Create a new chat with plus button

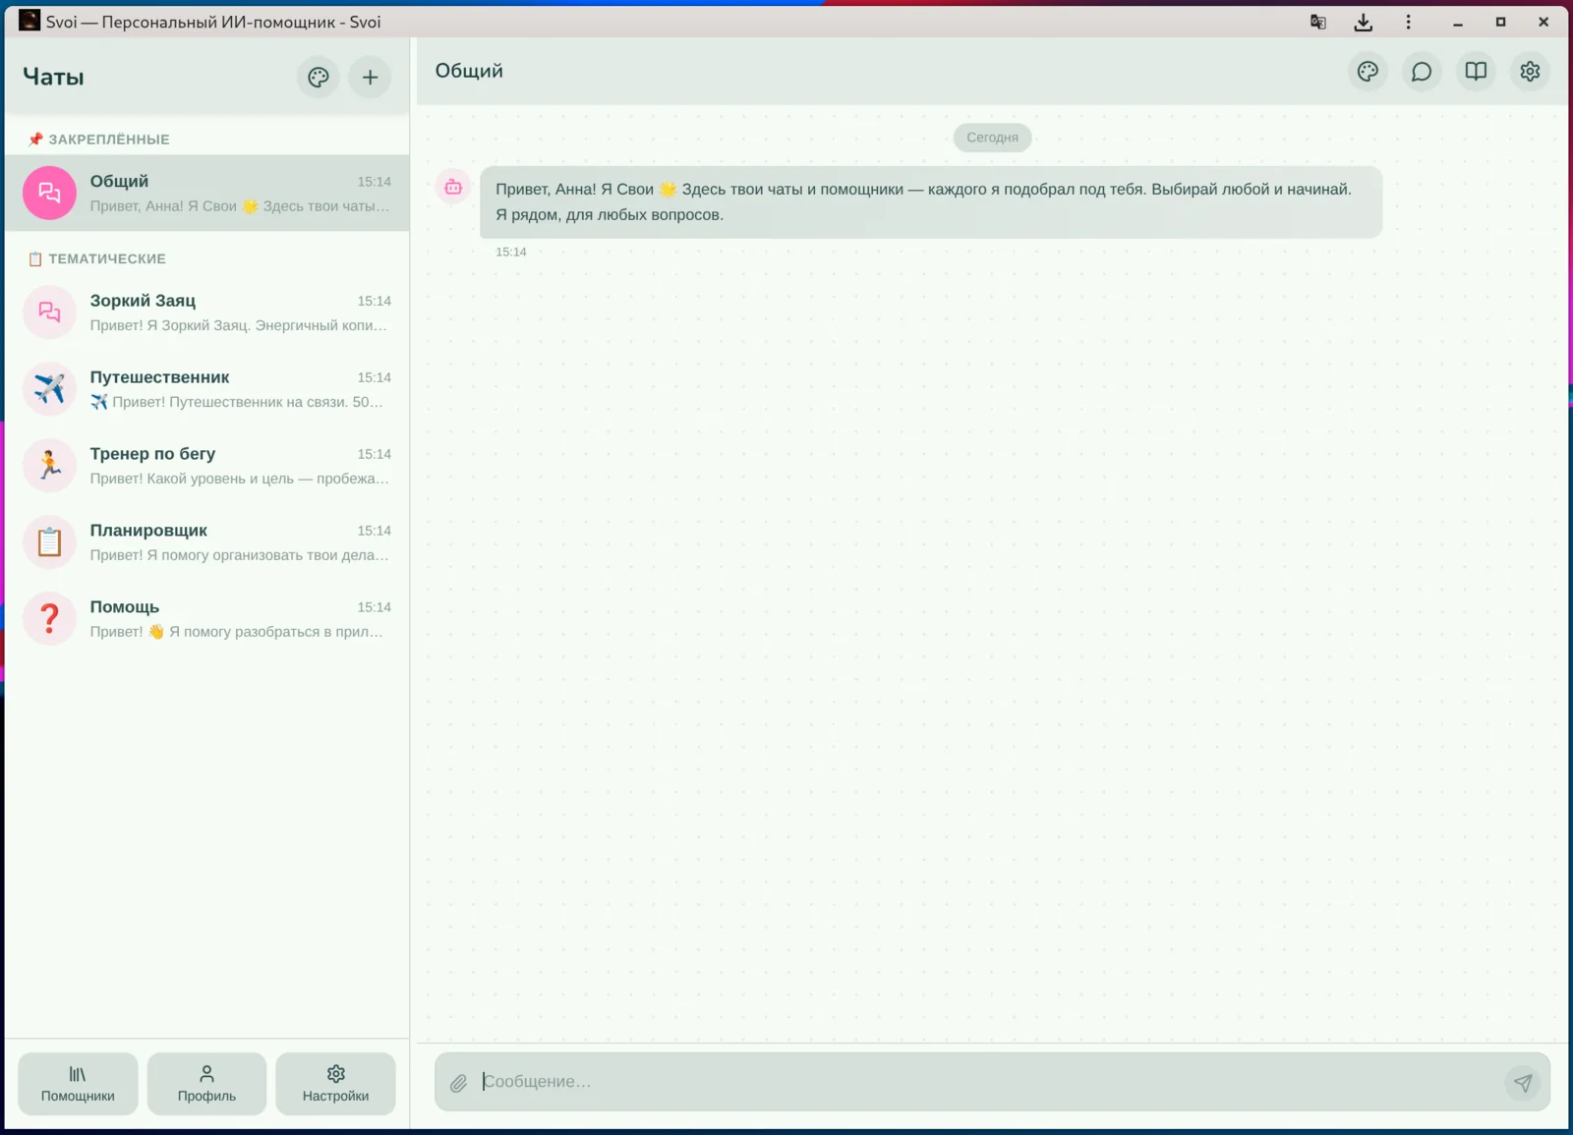(x=370, y=78)
